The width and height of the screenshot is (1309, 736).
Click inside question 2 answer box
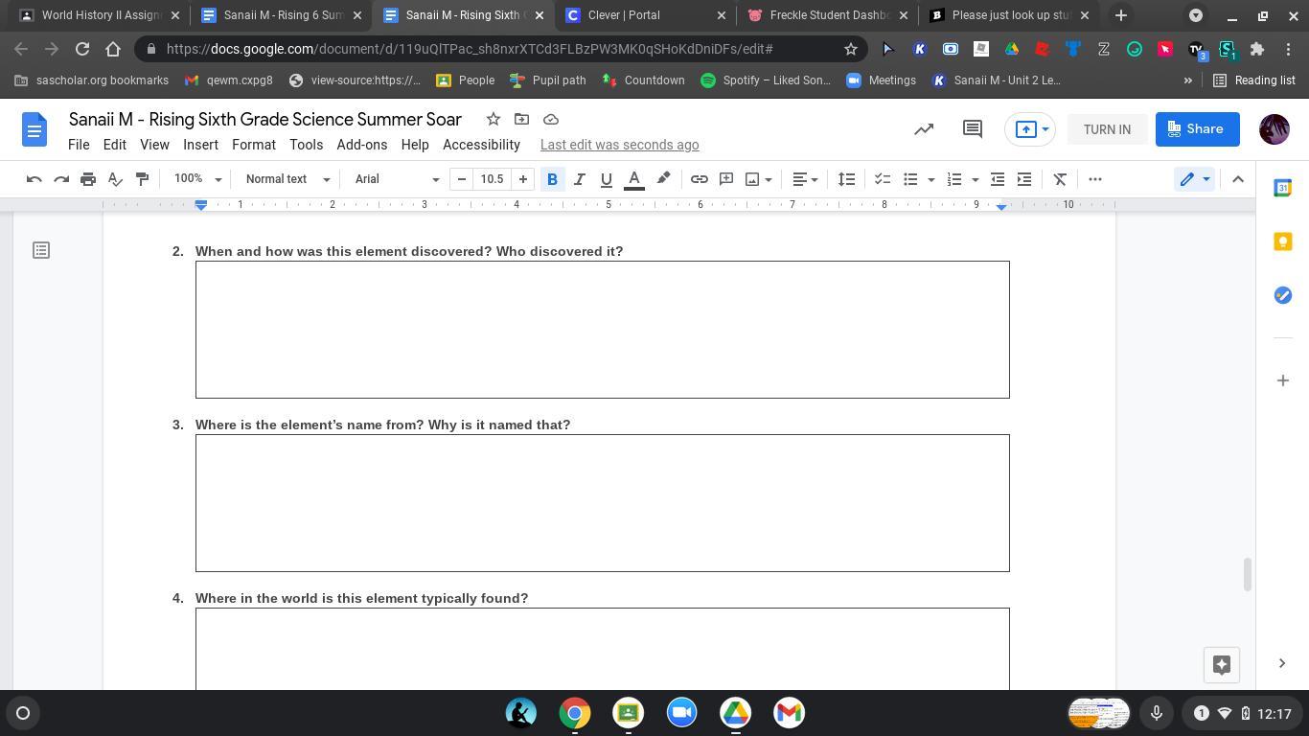coord(603,330)
